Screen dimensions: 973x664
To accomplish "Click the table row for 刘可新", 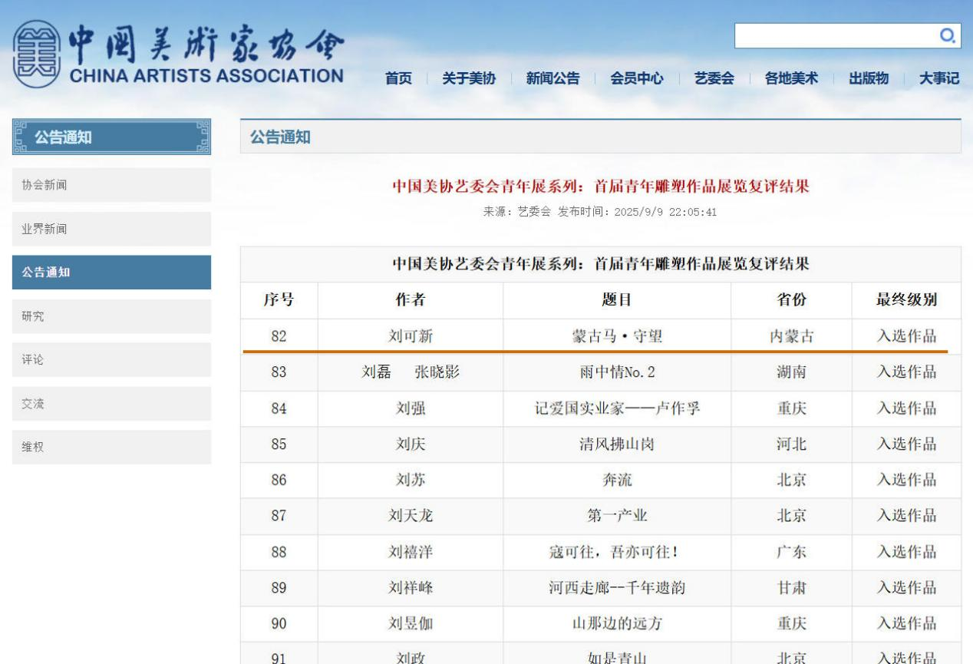I will coord(600,335).
